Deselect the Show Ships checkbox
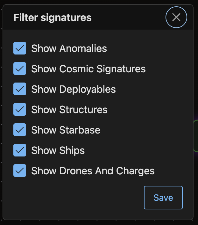Screen dimensions: 198x225 (20, 150)
